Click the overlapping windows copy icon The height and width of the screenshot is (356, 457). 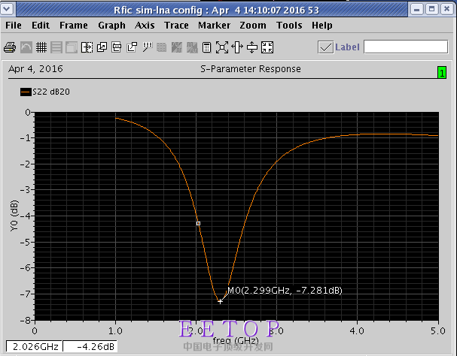tap(102, 47)
